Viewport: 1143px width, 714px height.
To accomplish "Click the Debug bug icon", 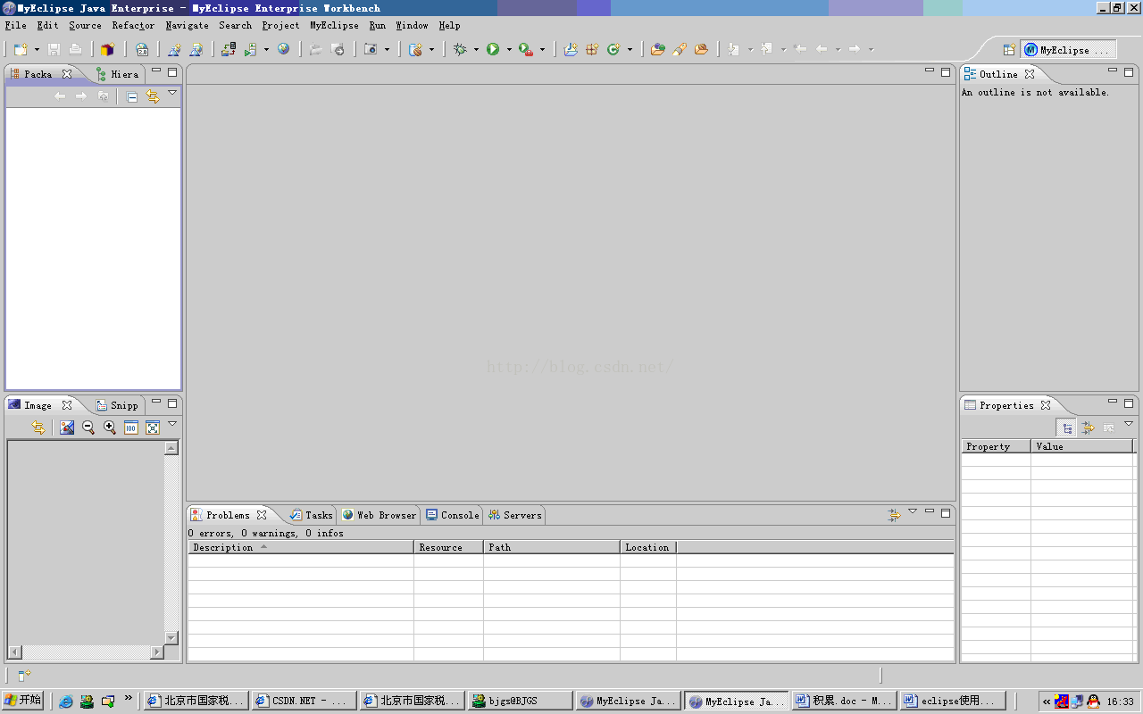I will coord(460,50).
